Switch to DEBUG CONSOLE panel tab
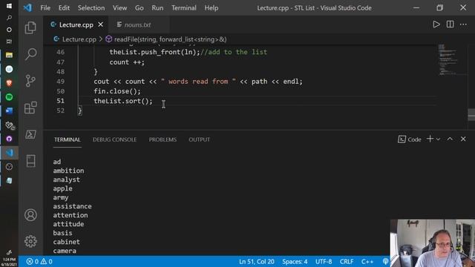 (x=114, y=139)
